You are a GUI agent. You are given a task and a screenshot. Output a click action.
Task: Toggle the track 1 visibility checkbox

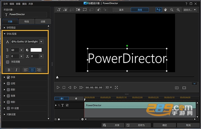pyautogui.click(x=67, y=105)
